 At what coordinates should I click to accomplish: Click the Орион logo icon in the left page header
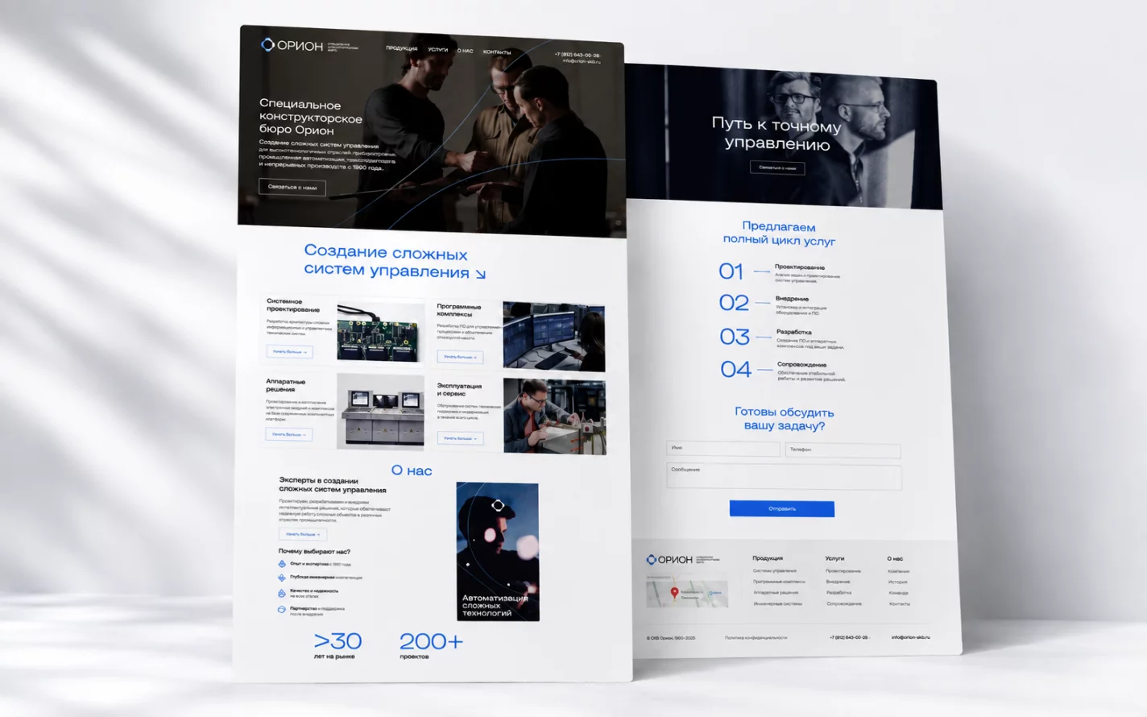click(x=267, y=44)
